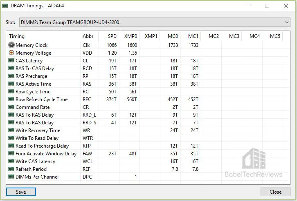This screenshot has height=201, width=297.
Task: Select the 'Row Refresh Cycle Time' label
Action: 41,99
